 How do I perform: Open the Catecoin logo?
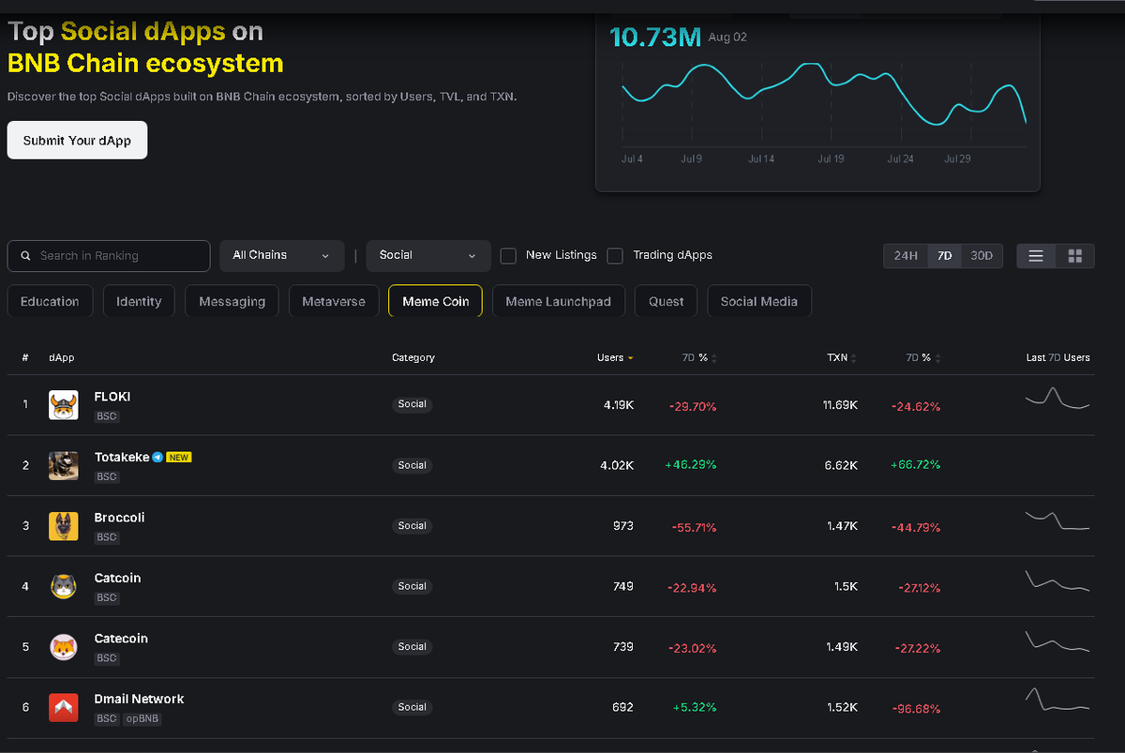click(x=64, y=647)
